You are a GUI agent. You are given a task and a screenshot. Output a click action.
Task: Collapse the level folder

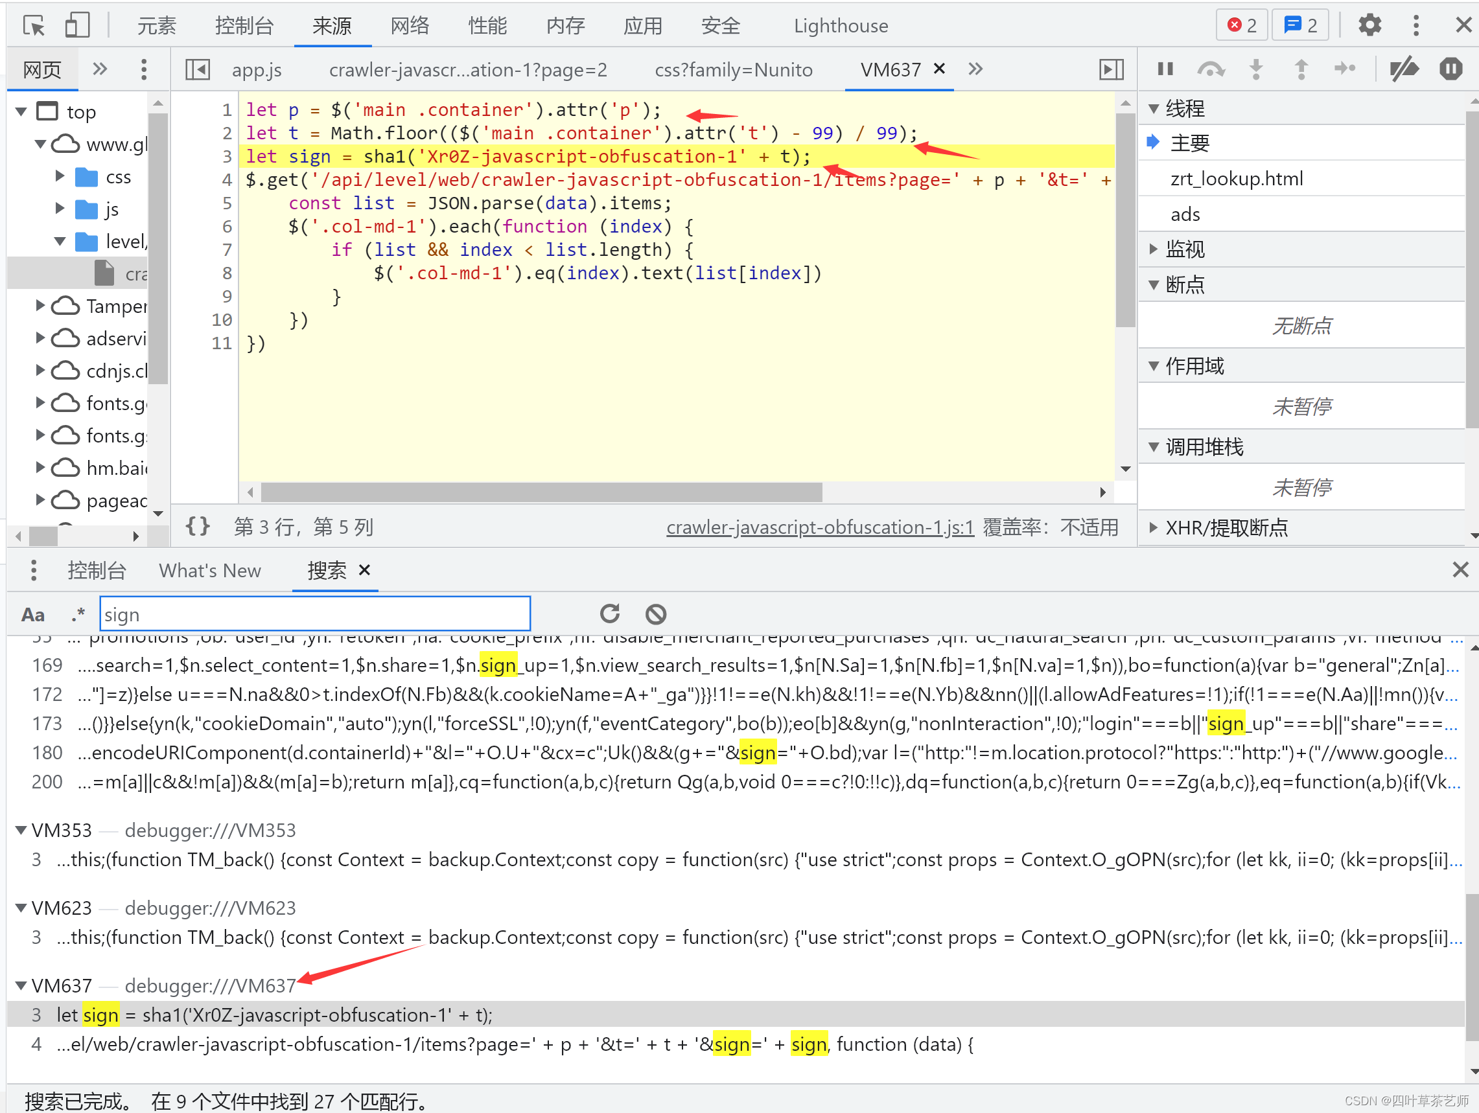click(x=60, y=240)
